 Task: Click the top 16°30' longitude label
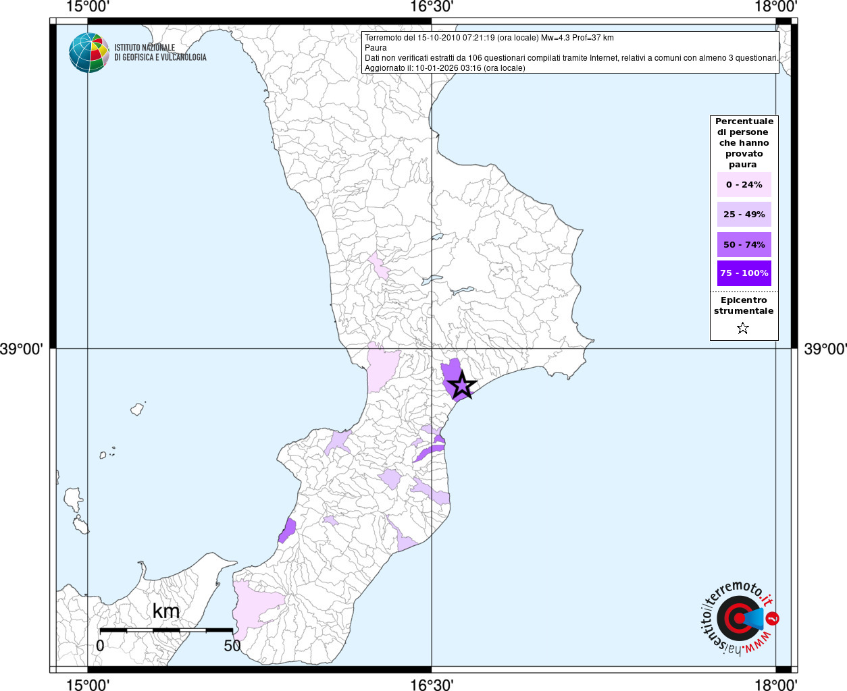[x=432, y=7]
